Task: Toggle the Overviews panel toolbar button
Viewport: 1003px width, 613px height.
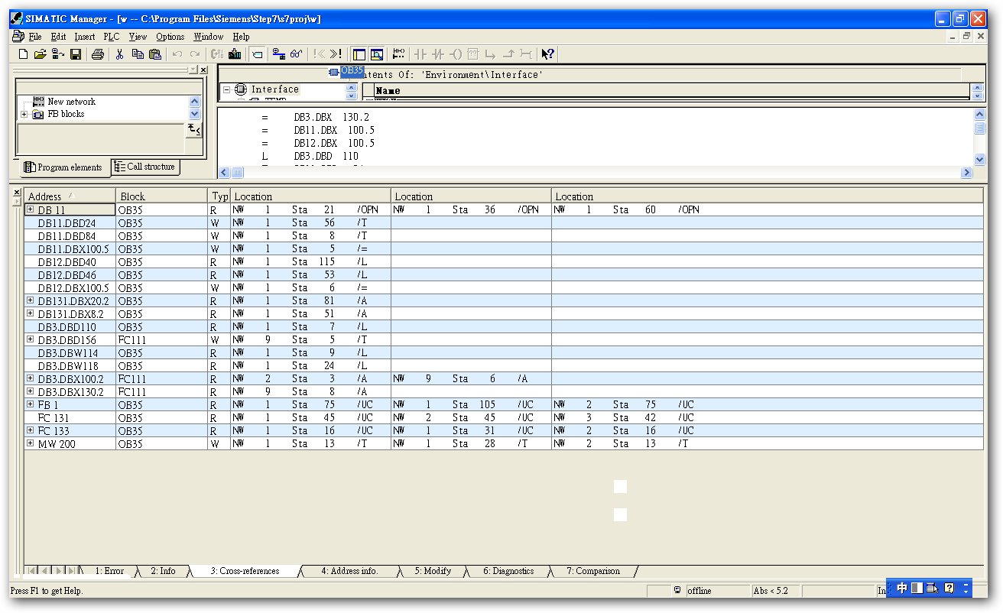Action: point(359,54)
